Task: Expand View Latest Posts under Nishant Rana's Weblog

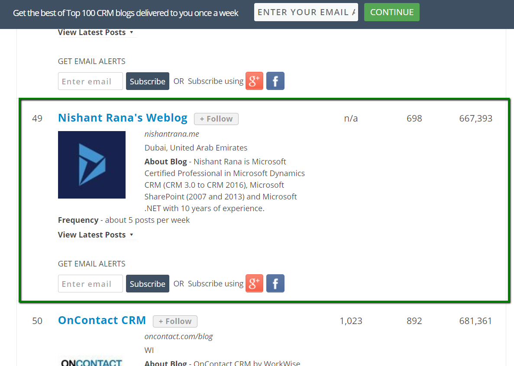Action: [96, 235]
